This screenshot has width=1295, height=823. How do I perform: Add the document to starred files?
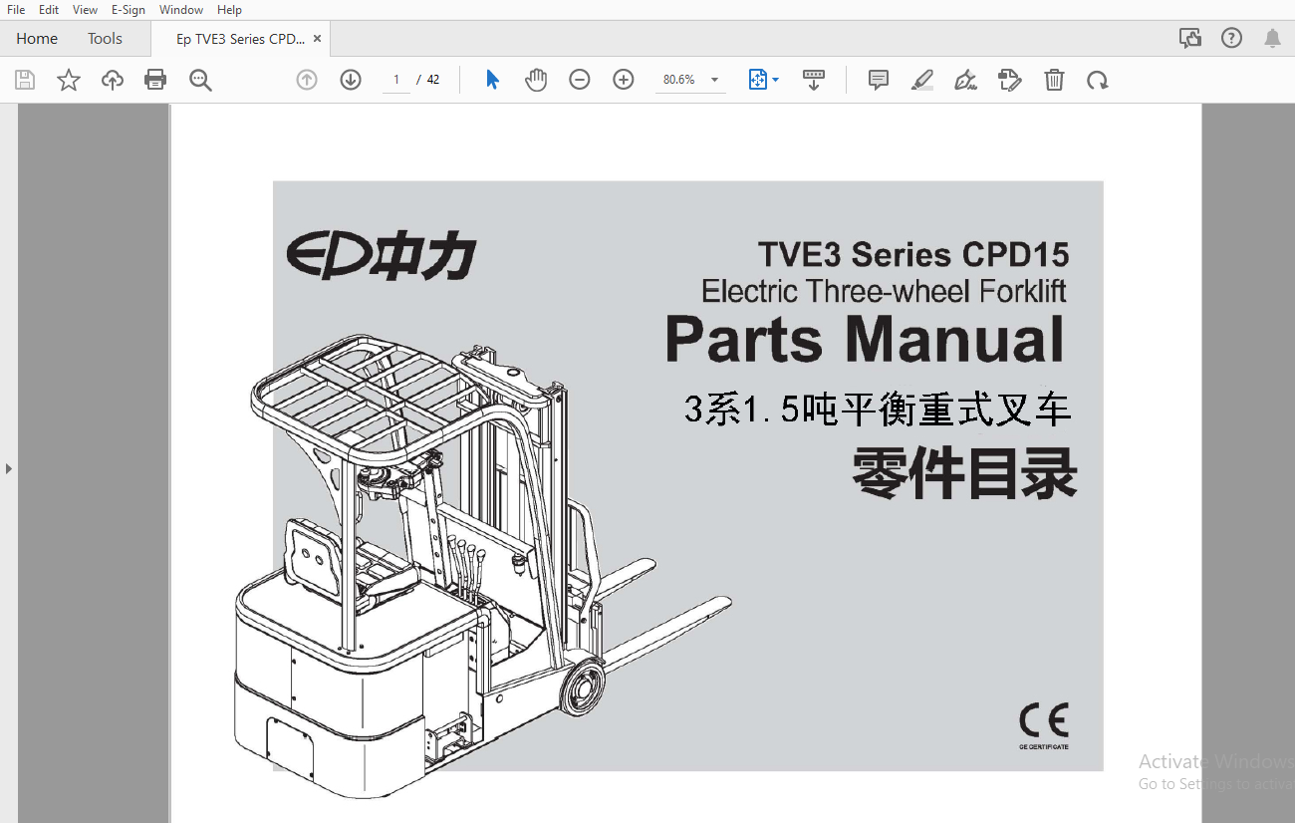pyautogui.click(x=69, y=80)
